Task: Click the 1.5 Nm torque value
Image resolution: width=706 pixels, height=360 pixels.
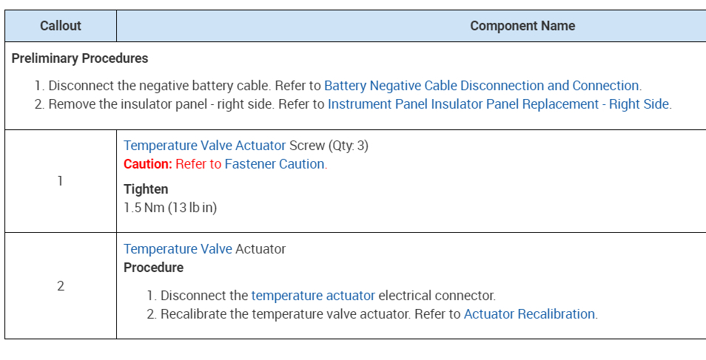Action: [x=170, y=208]
